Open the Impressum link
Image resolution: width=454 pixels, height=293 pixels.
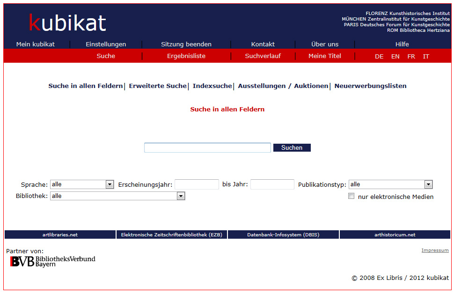[x=435, y=250]
